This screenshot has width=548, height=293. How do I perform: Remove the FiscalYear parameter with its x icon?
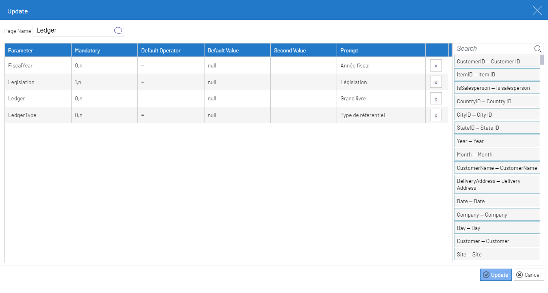point(435,65)
